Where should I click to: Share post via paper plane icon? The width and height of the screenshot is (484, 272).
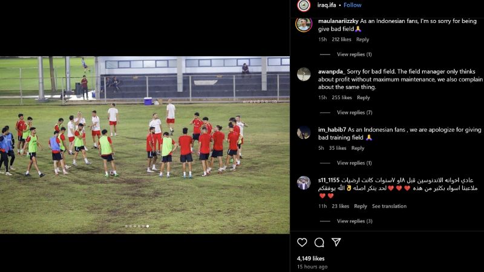click(x=336, y=242)
